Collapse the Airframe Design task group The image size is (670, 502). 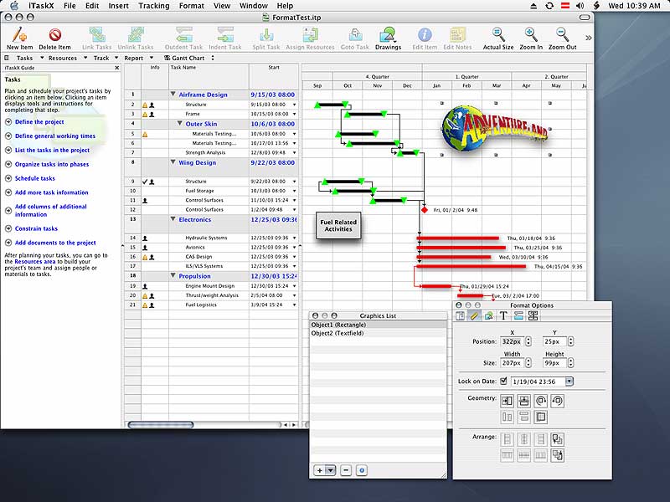coord(173,95)
